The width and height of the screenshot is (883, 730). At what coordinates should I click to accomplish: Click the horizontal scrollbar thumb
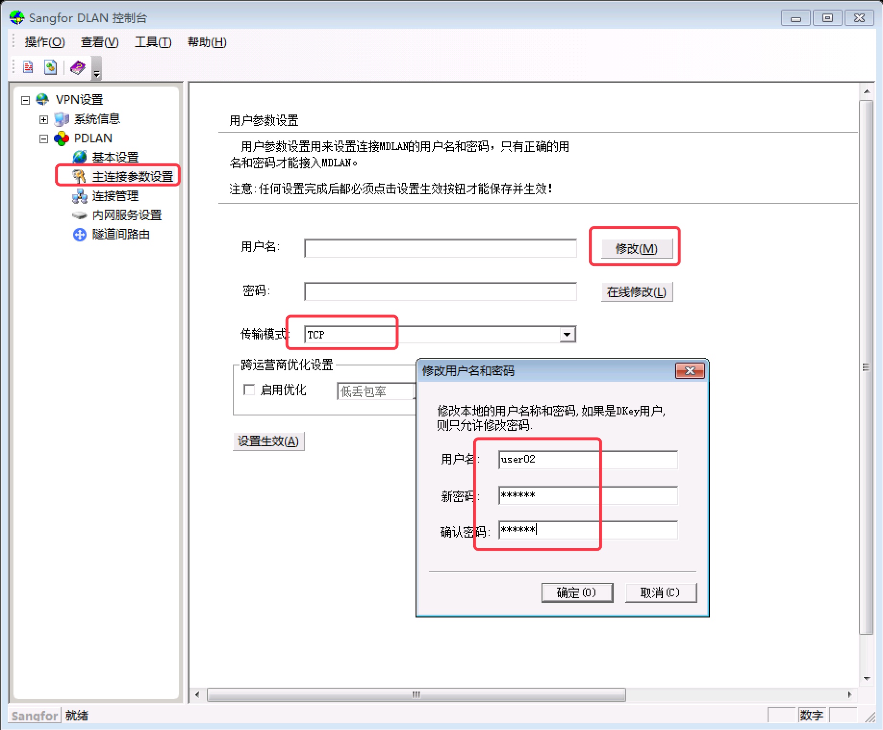click(x=416, y=695)
